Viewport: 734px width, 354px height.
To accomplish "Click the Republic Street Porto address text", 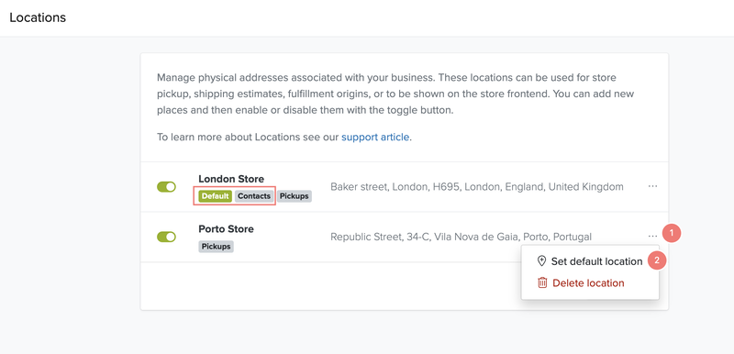I will [x=462, y=237].
